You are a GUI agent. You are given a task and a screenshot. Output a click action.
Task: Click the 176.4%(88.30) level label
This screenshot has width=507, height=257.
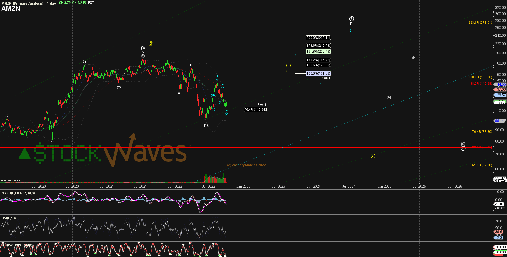coord(481,132)
